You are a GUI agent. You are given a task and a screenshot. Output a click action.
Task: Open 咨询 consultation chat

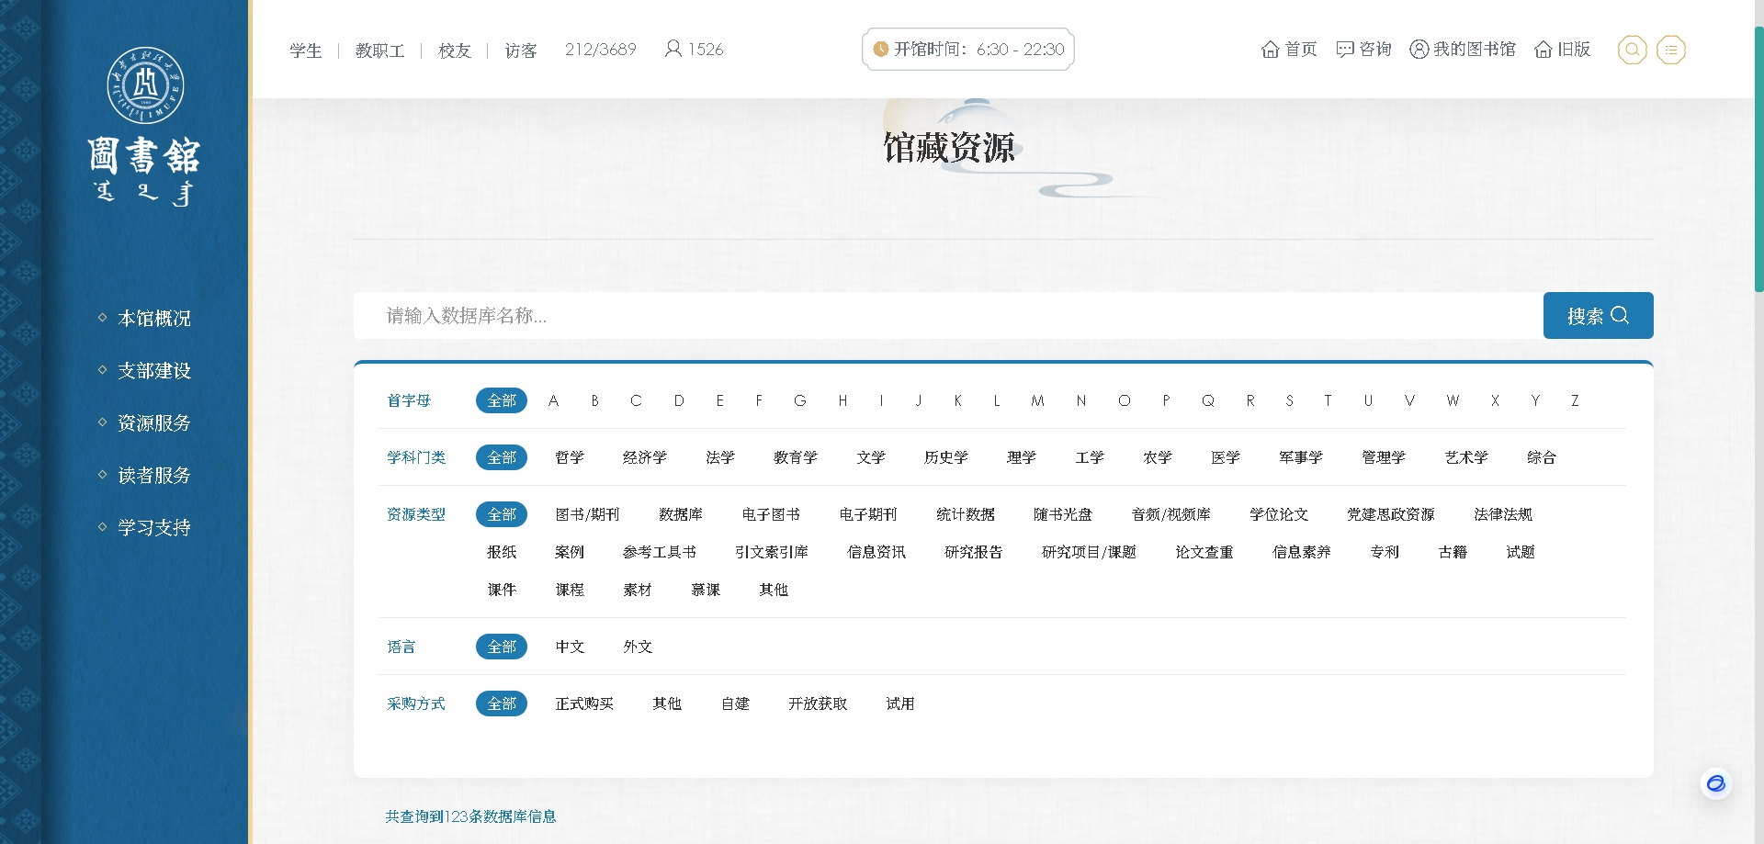[x=1363, y=50]
